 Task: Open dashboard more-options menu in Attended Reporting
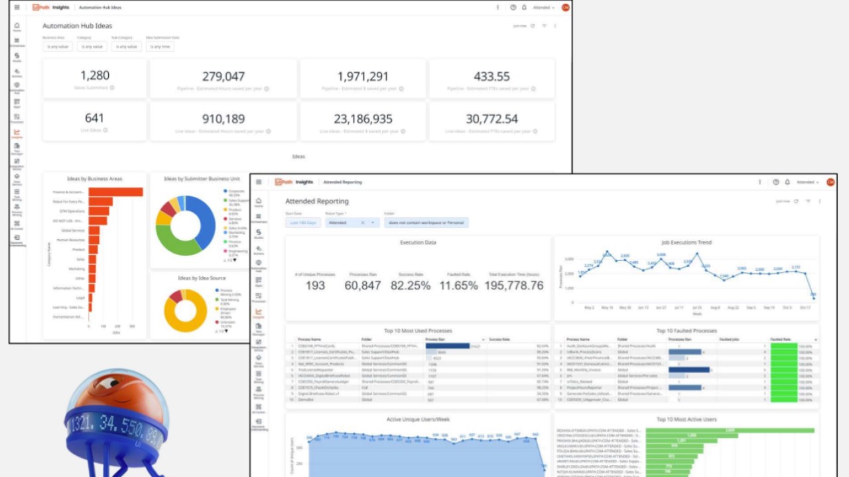coord(820,201)
